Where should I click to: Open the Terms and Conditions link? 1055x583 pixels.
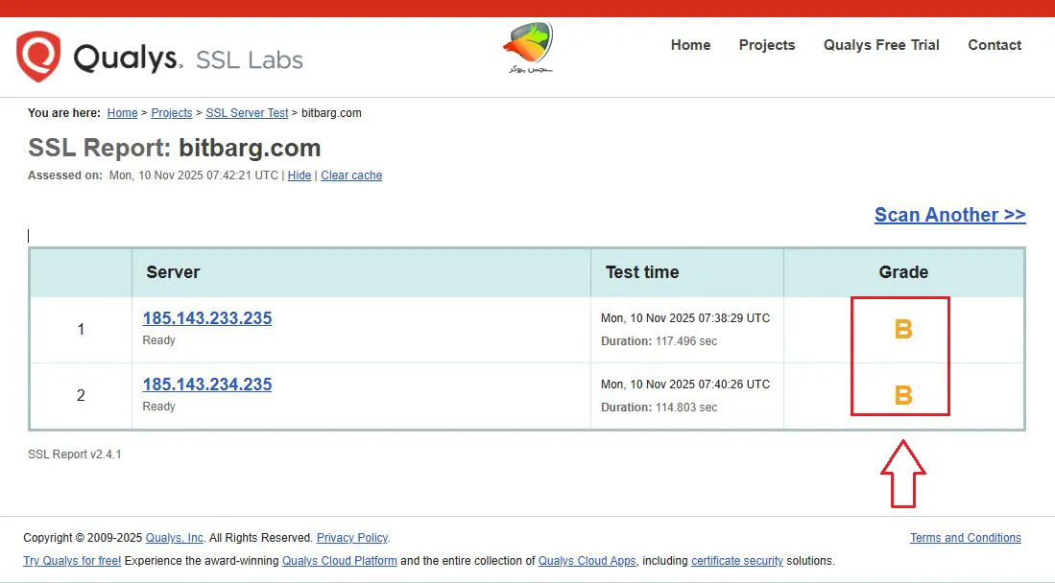pos(965,538)
